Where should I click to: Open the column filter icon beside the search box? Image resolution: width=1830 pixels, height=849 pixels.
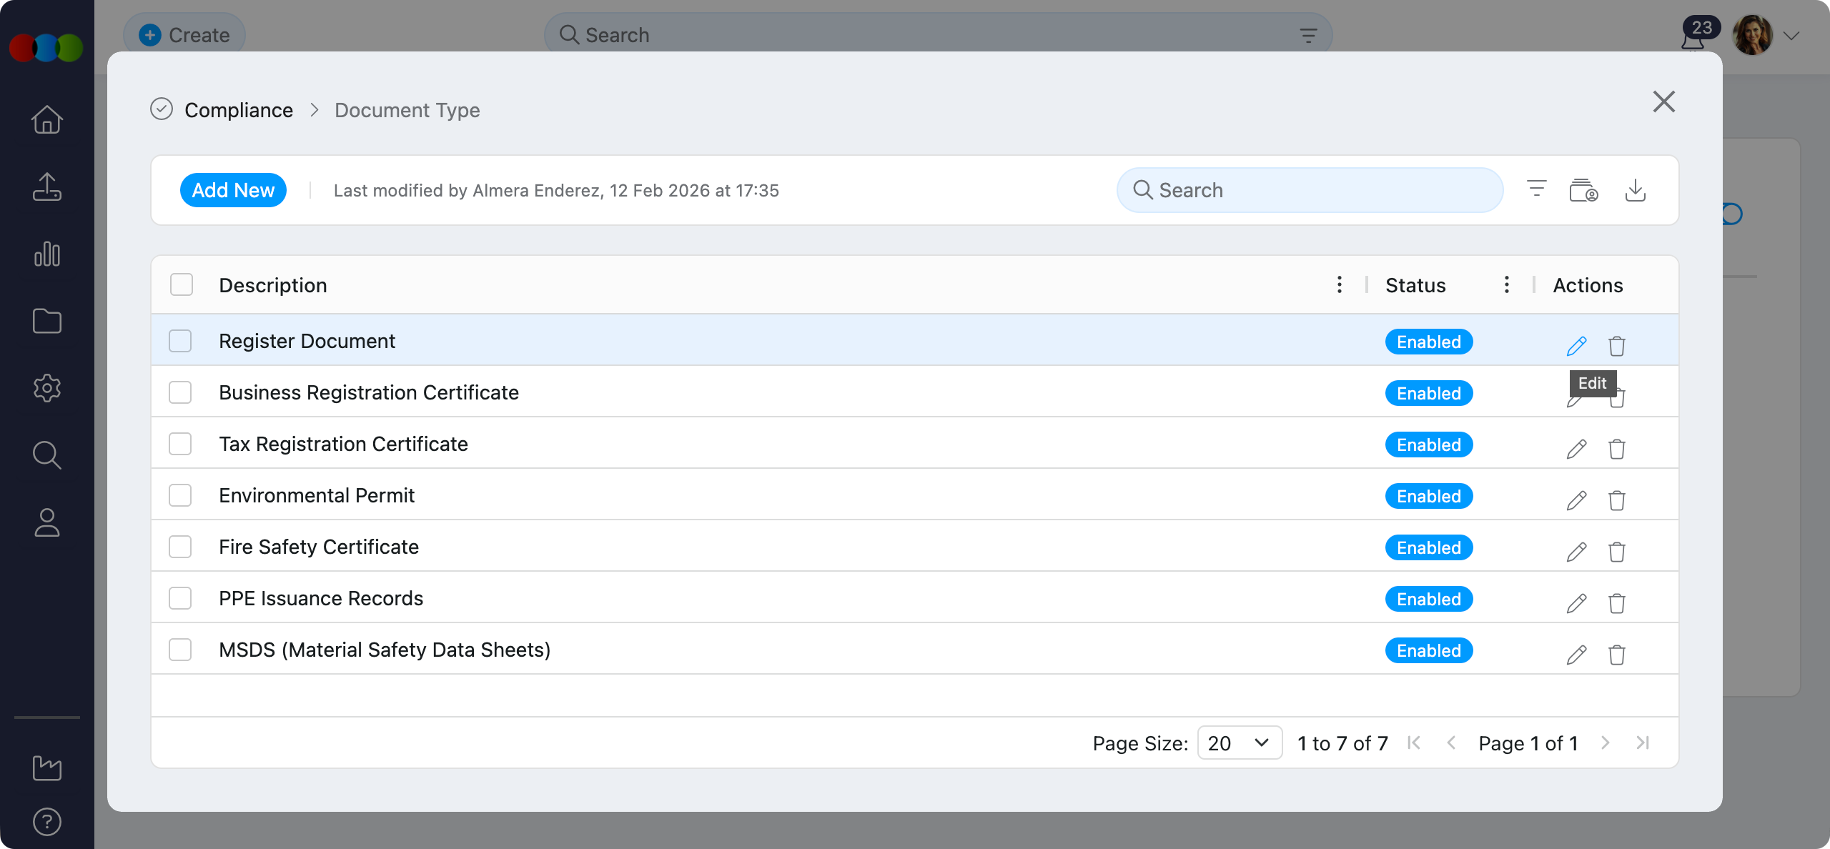[x=1536, y=190]
